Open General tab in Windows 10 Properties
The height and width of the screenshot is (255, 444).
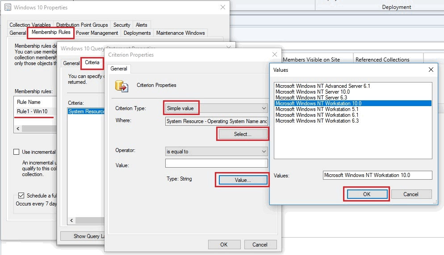pos(17,33)
